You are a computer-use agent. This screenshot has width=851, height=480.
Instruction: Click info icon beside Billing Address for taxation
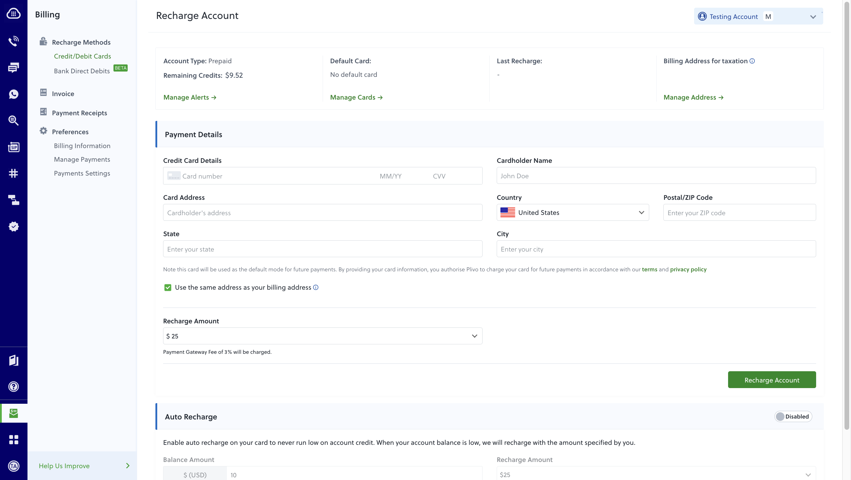(752, 61)
